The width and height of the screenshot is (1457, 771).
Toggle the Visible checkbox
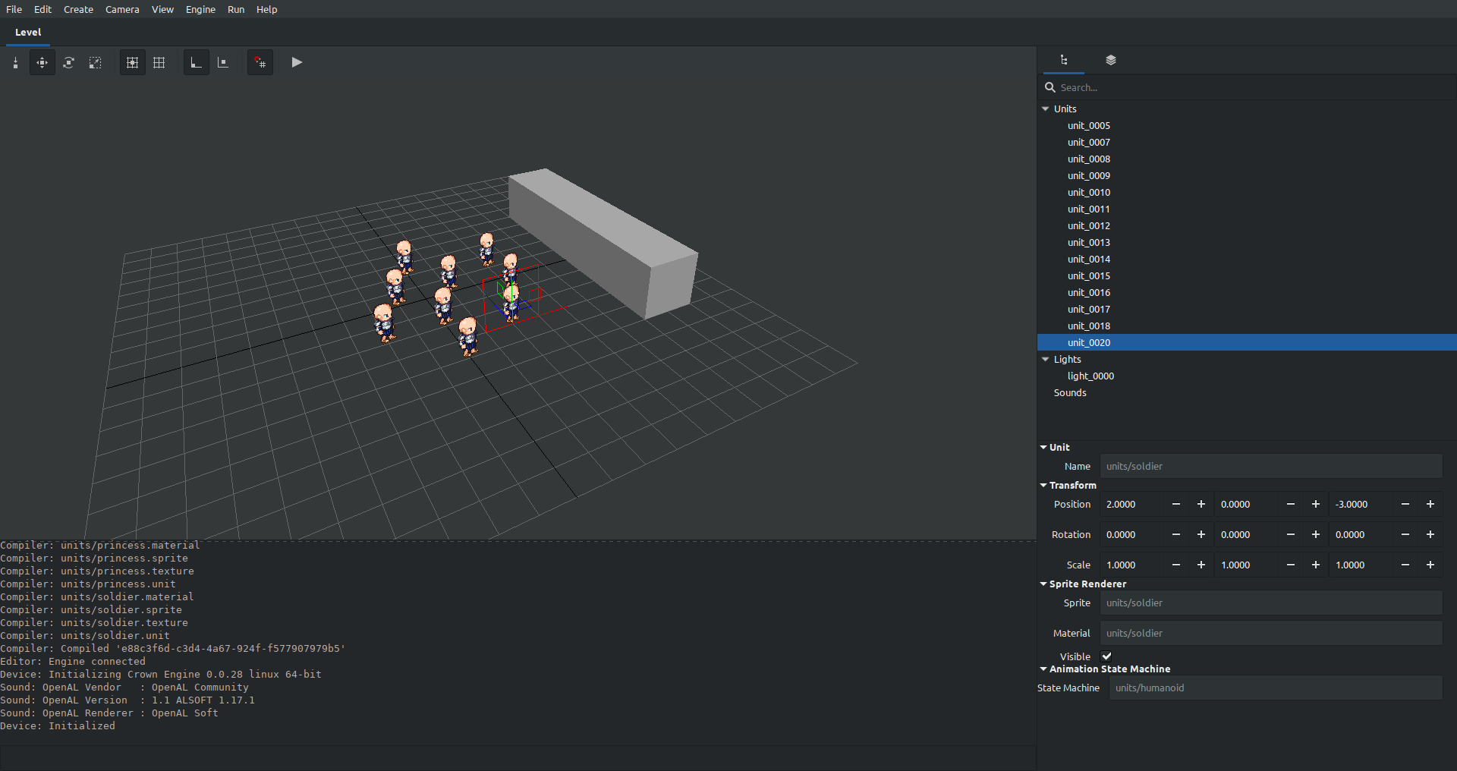click(1106, 656)
